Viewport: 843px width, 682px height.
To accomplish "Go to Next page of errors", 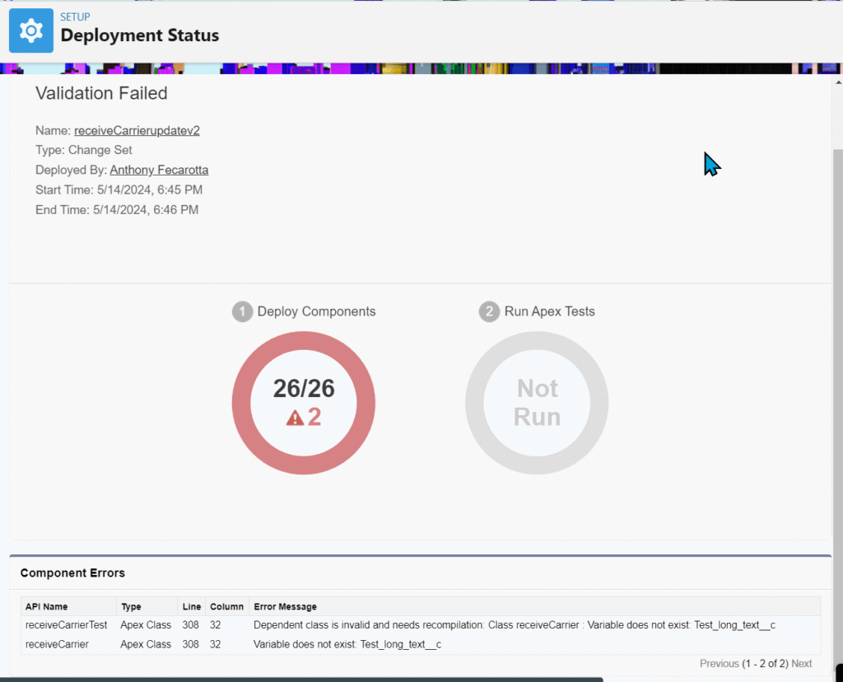I will pos(801,663).
